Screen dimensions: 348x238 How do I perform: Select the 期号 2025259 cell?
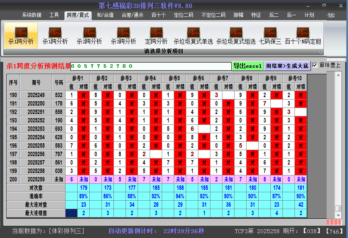(36, 179)
